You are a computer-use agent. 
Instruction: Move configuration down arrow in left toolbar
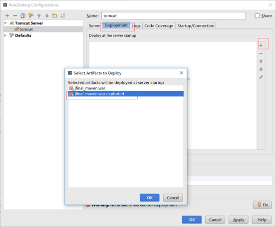click(x=47, y=16)
